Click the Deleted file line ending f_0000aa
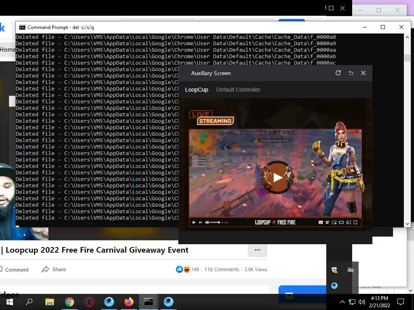Viewport: 414px width, 310px height. click(176, 50)
